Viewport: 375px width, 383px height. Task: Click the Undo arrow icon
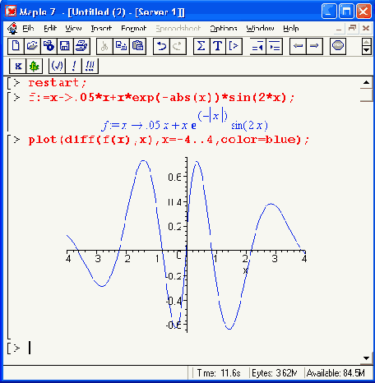pyautogui.click(x=161, y=46)
